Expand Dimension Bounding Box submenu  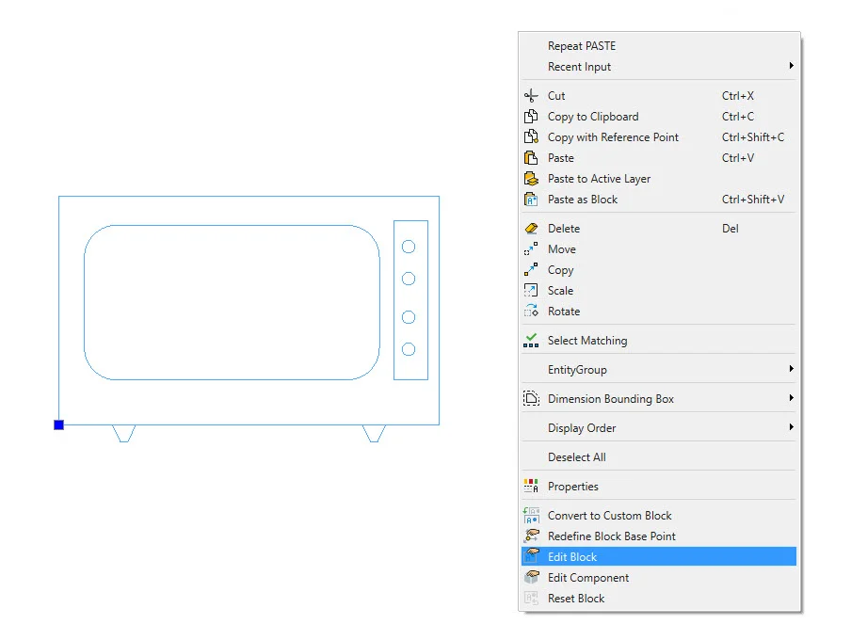click(791, 399)
